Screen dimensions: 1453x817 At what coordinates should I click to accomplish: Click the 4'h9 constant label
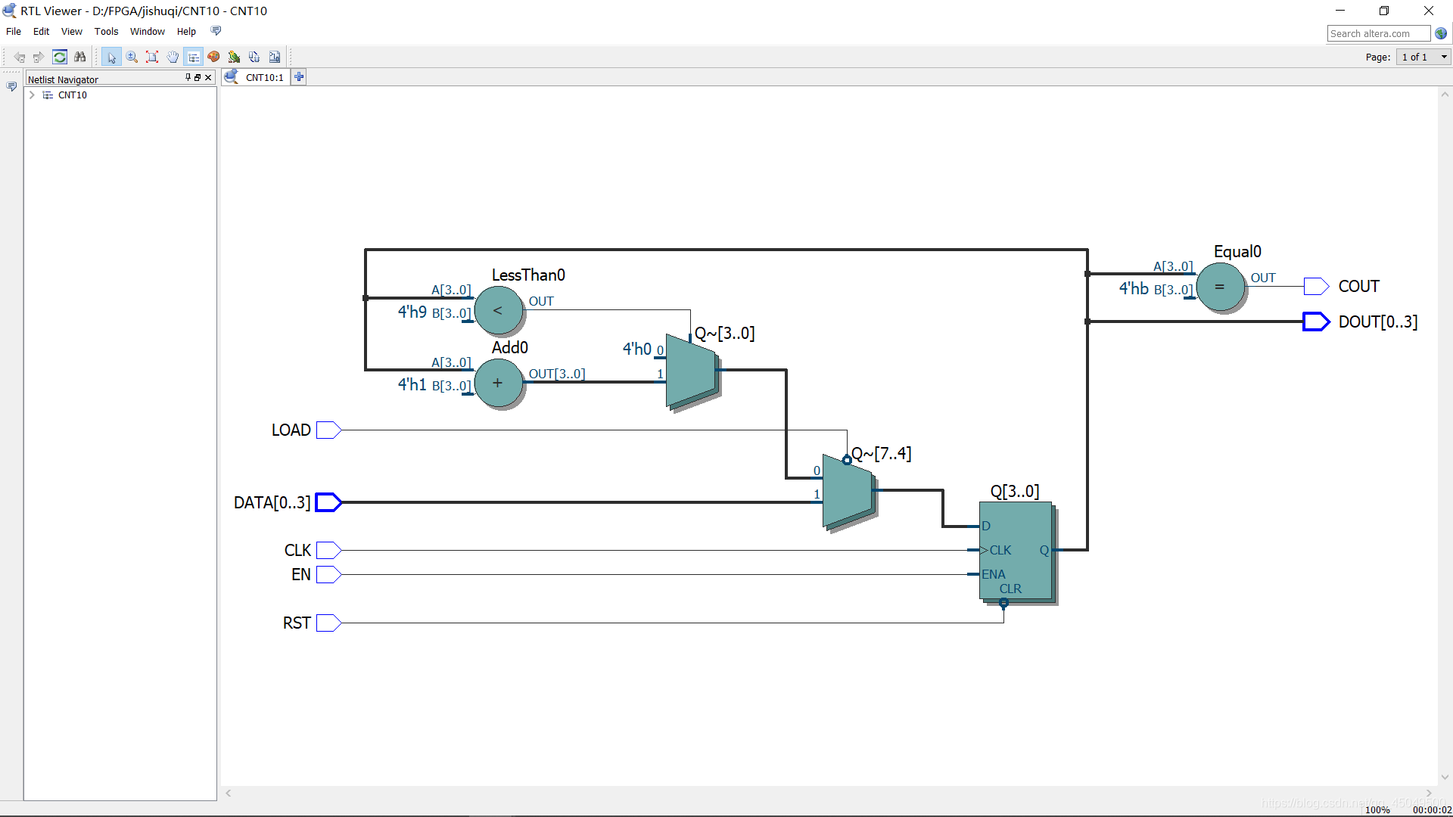pyautogui.click(x=412, y=312)
